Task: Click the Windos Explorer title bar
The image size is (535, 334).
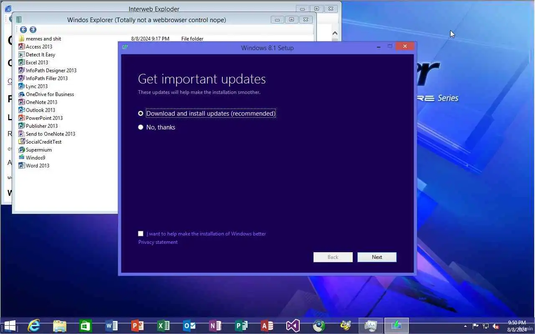Action: tap(146, 20)
